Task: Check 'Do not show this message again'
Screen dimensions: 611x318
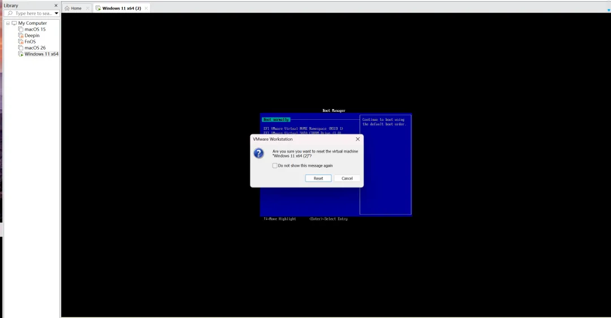Action: coord(275,165)
